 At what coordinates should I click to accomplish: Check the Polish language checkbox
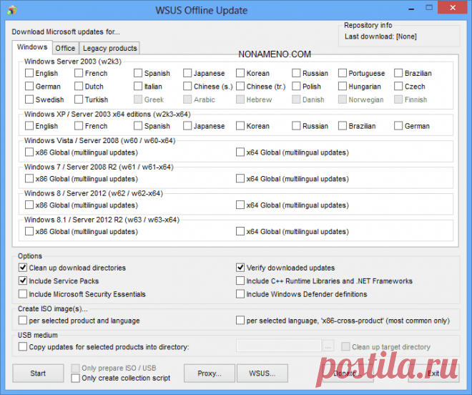[296, 86]
